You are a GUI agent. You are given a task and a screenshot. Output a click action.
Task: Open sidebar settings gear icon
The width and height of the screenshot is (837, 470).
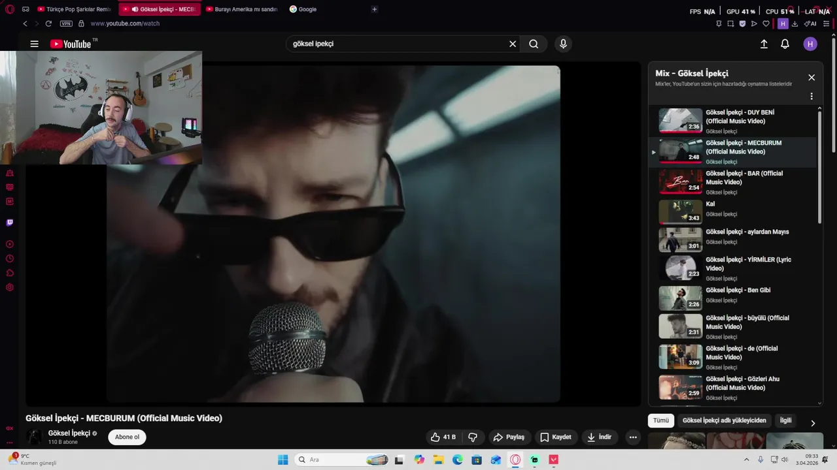(x=10, y=287)
